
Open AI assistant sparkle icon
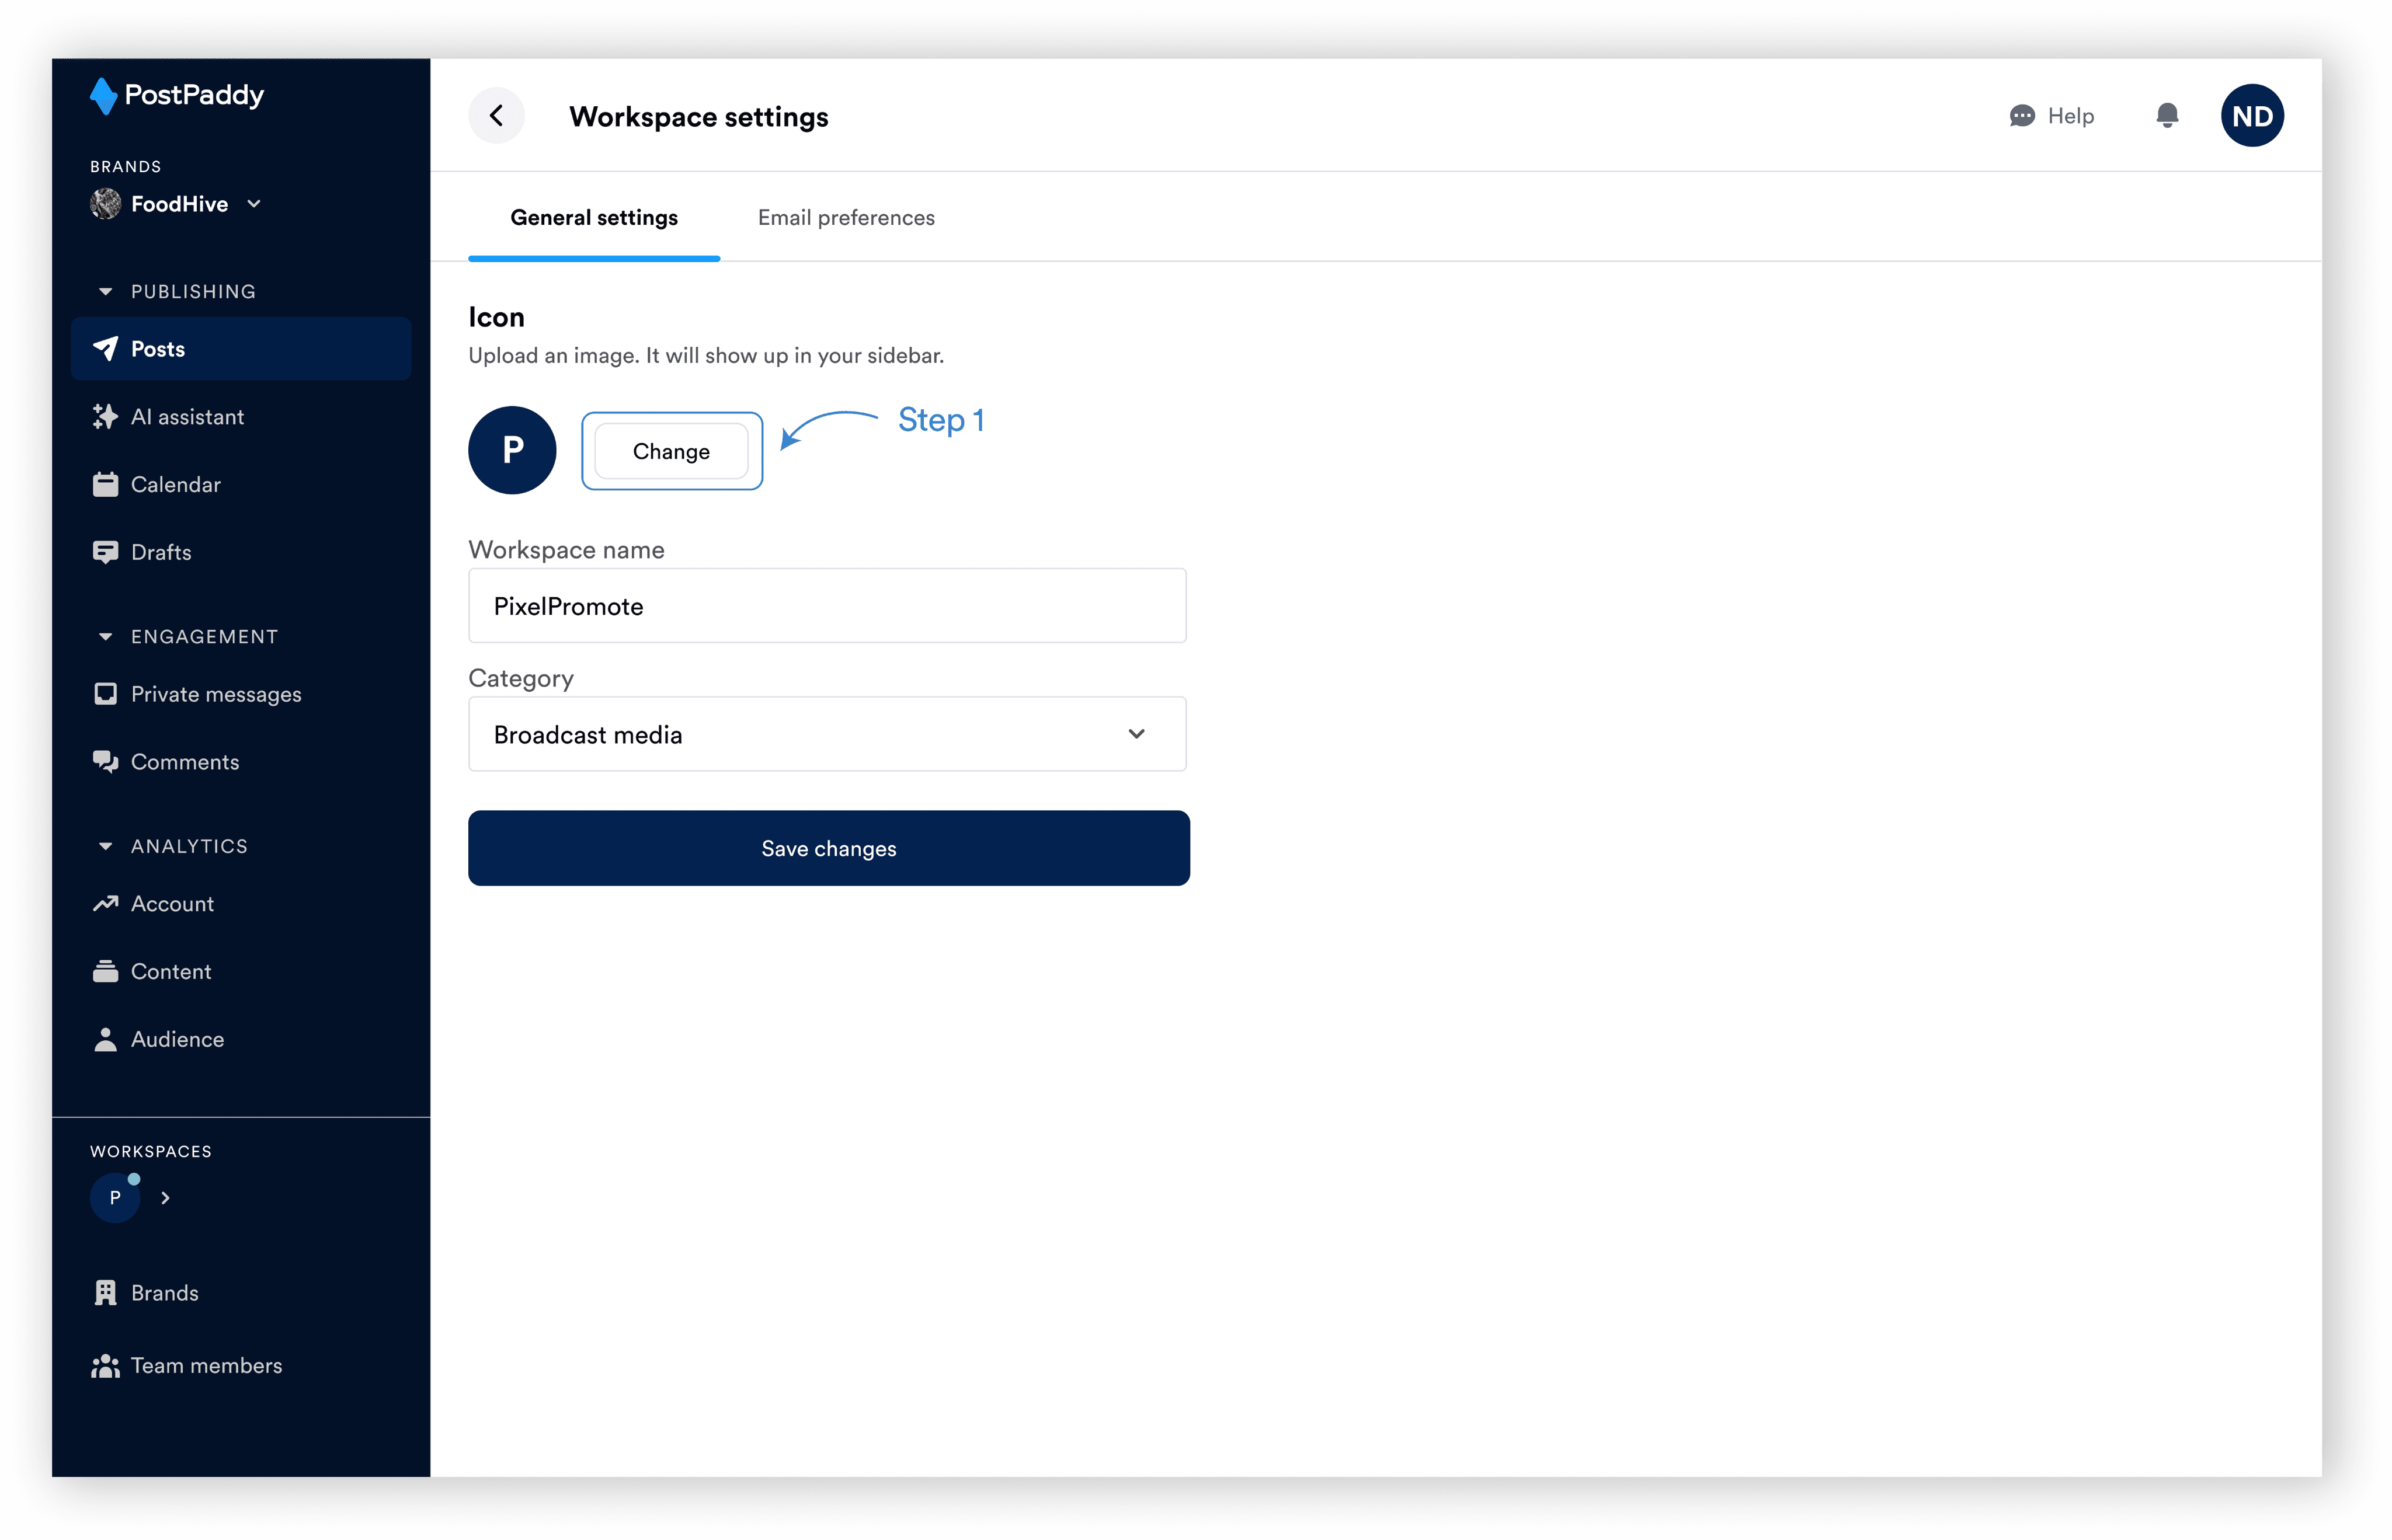(x=105, y=417)
